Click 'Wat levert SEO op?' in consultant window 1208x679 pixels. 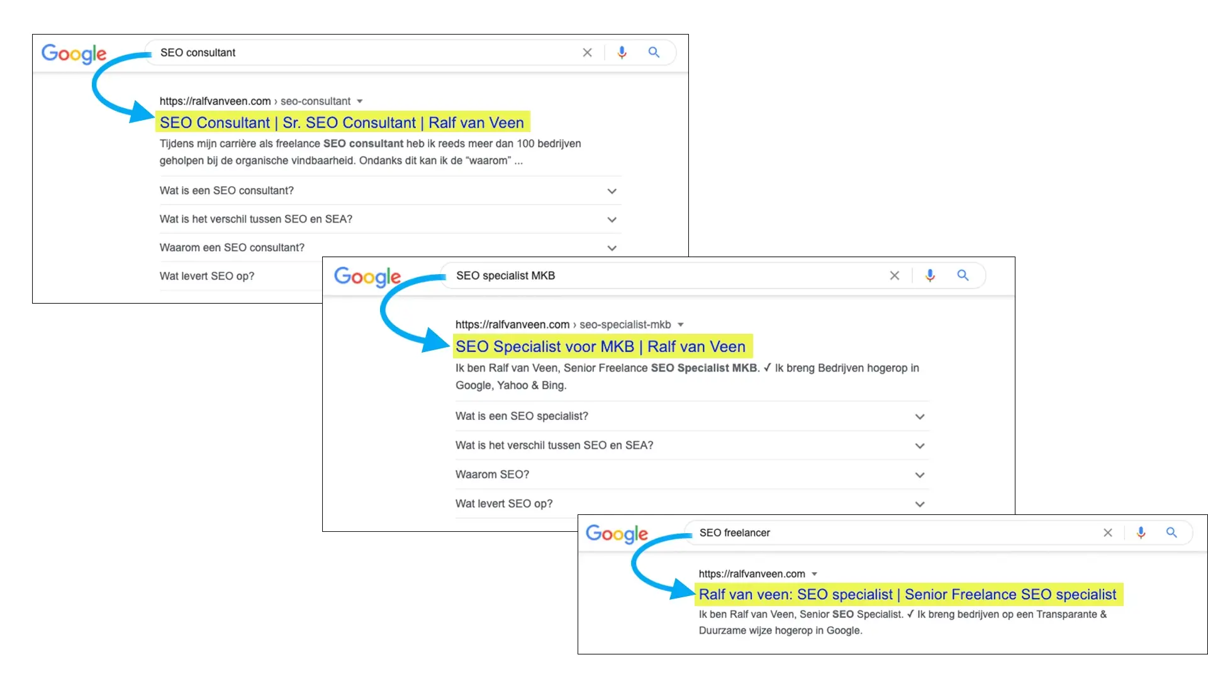(x=207, y=276)
